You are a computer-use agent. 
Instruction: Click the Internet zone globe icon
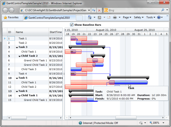coord(80,123)
